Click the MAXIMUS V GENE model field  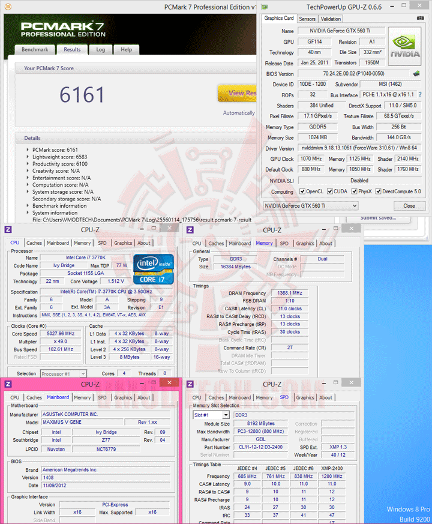click(x=83, y=422)
